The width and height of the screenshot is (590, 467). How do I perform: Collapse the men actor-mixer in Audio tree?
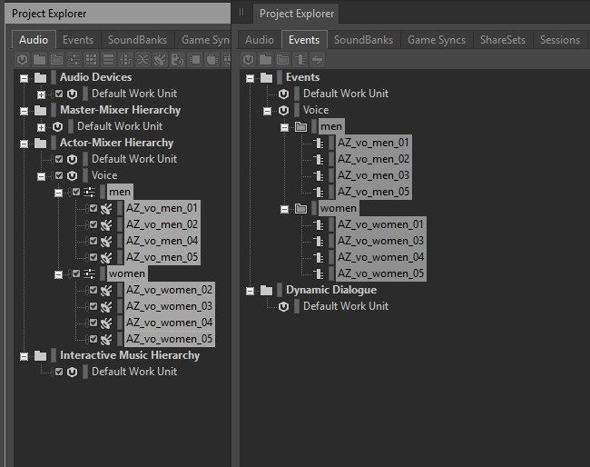59,193
